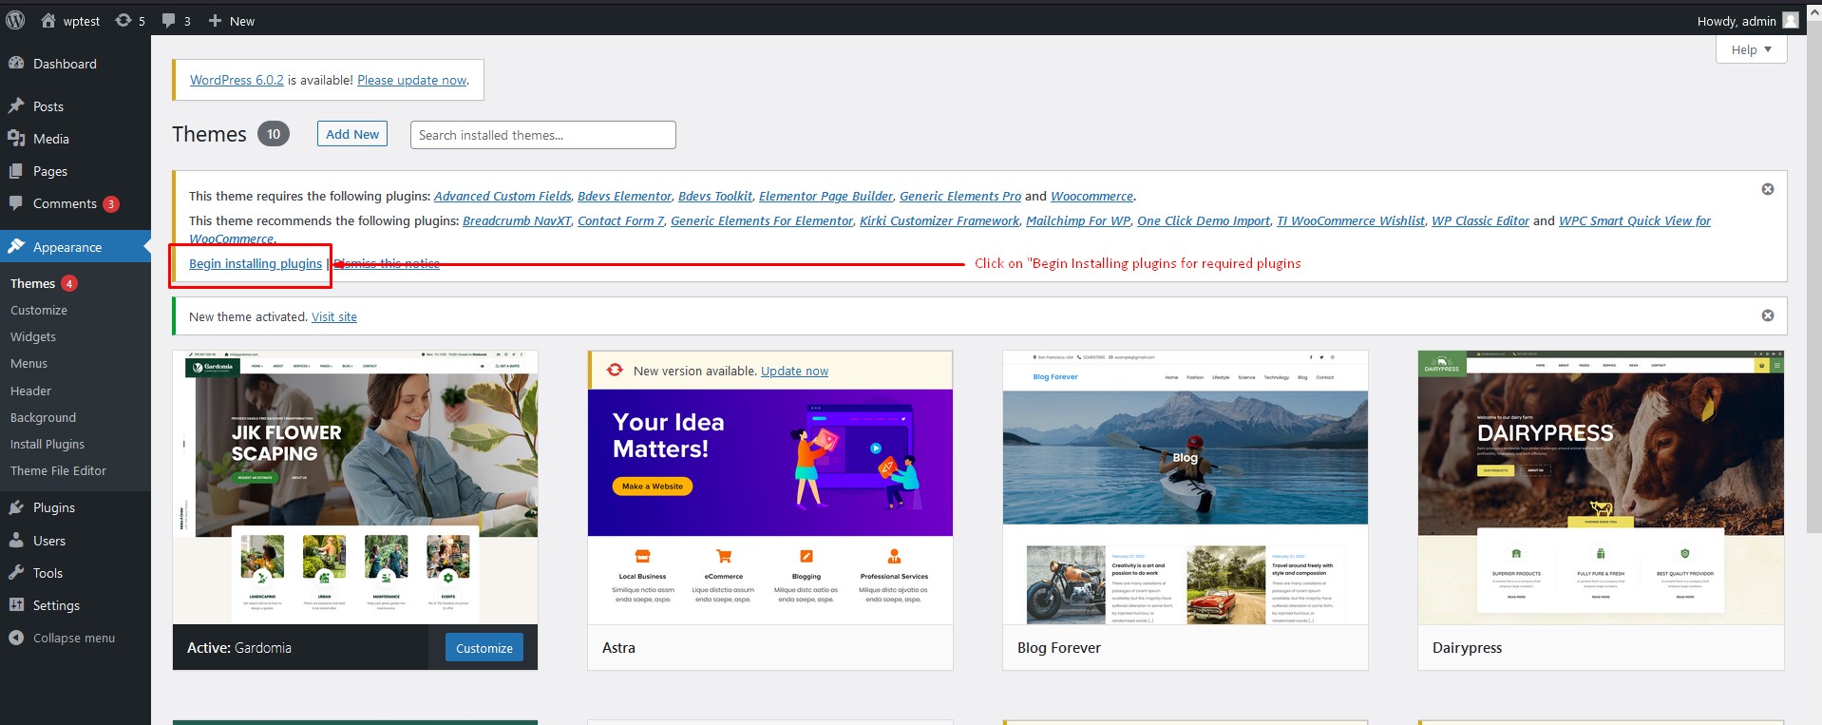Click the WordPress logo icon
The height and width of the screenshot is (725, 1822).
pos(15,20)
